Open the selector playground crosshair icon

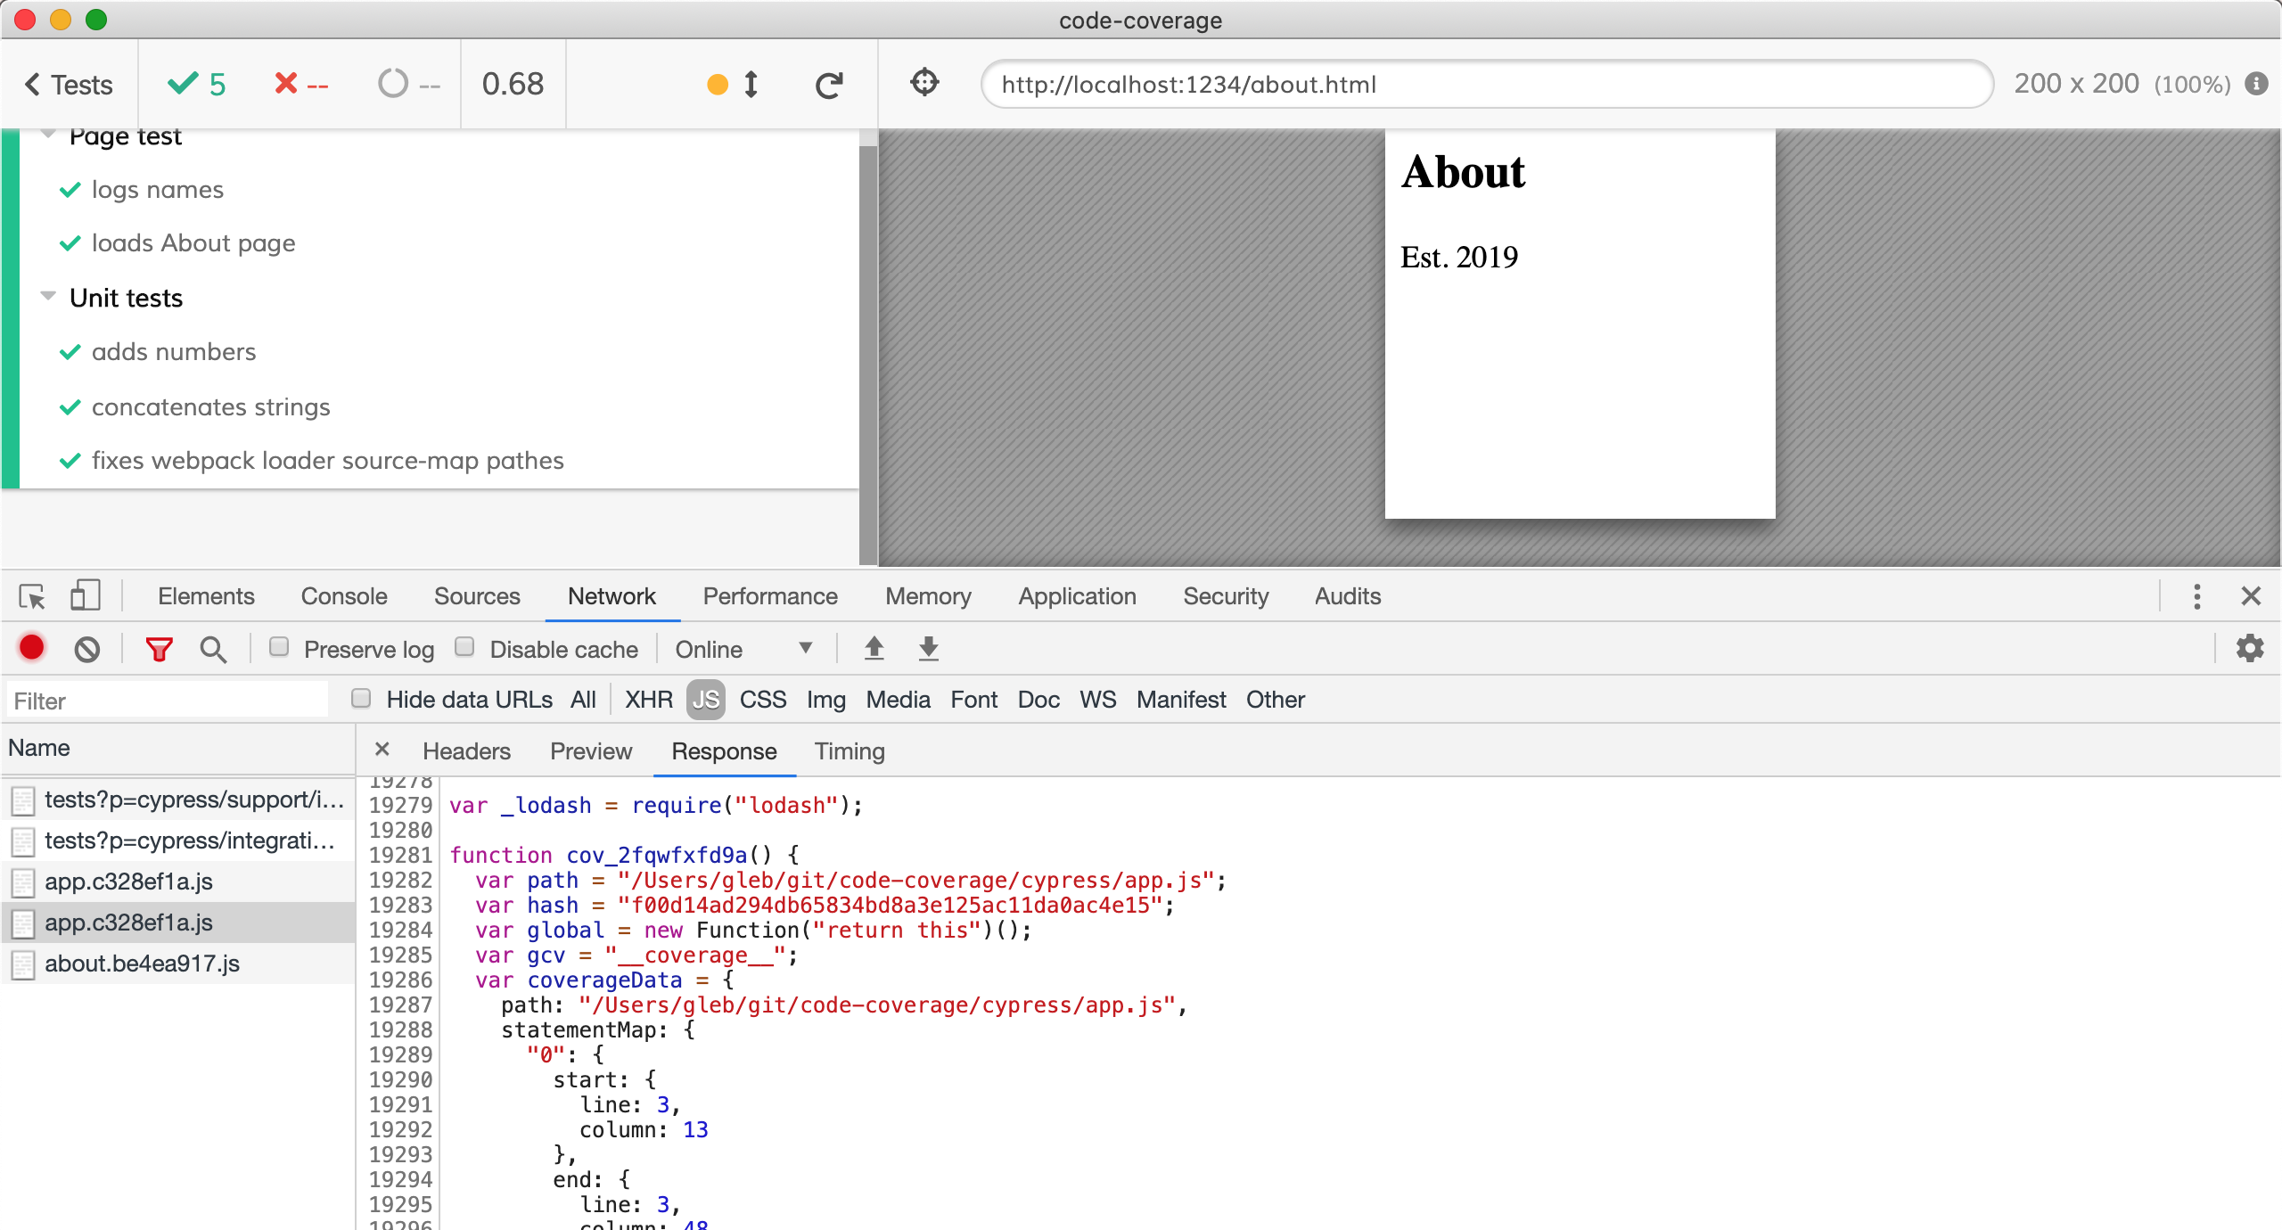click(x=924, y=83)
